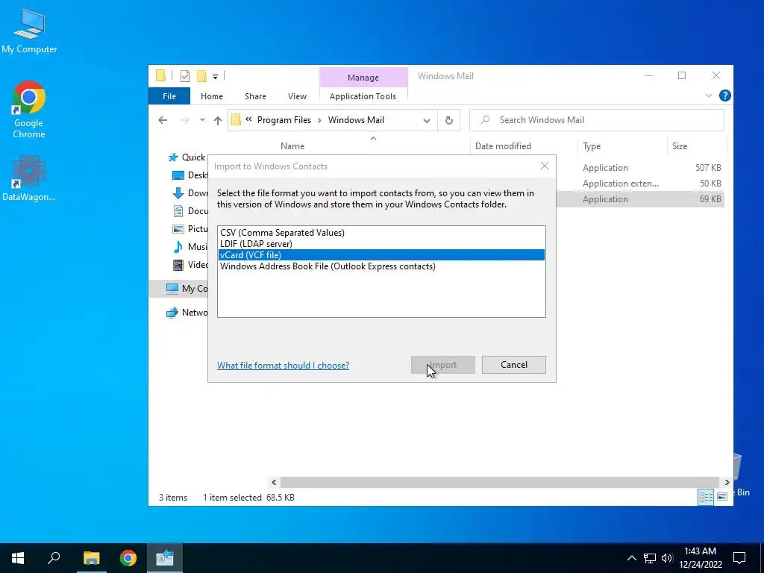The height and width of the screenshot is (573, 764).
Task: Switch to Details view layout icon
Action: 706,497
